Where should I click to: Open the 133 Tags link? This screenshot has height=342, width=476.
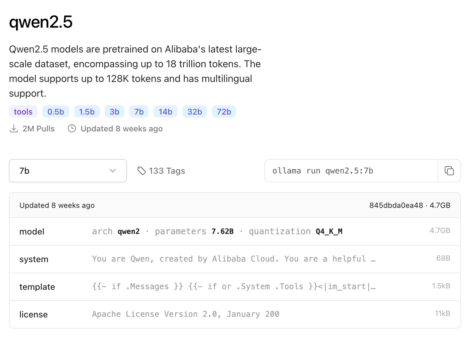point(167,171)
